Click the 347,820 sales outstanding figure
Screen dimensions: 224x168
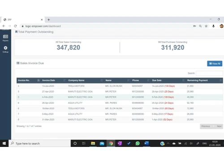pos(69,47)
